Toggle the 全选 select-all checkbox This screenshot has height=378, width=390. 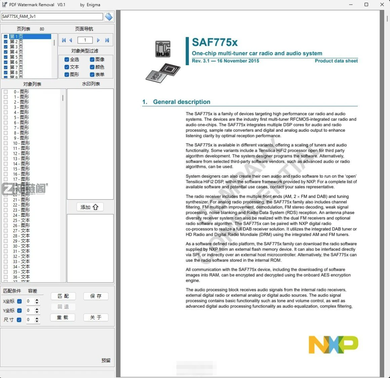coord(67,59)
